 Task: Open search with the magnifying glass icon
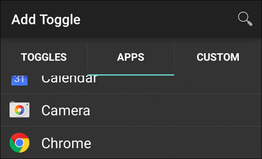(x=245, y=19)
